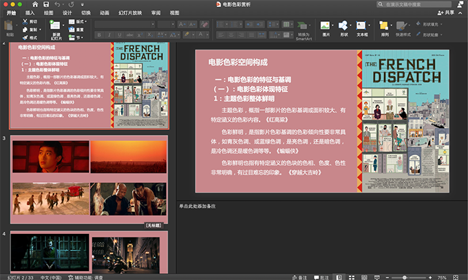Open the Slide Show (幻灯片放映) tab
The width and height of the screenshot is (468, 280).
click(130, 13)
